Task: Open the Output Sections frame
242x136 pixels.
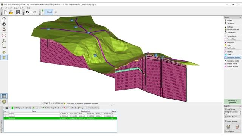Action: tap(232, 66)
